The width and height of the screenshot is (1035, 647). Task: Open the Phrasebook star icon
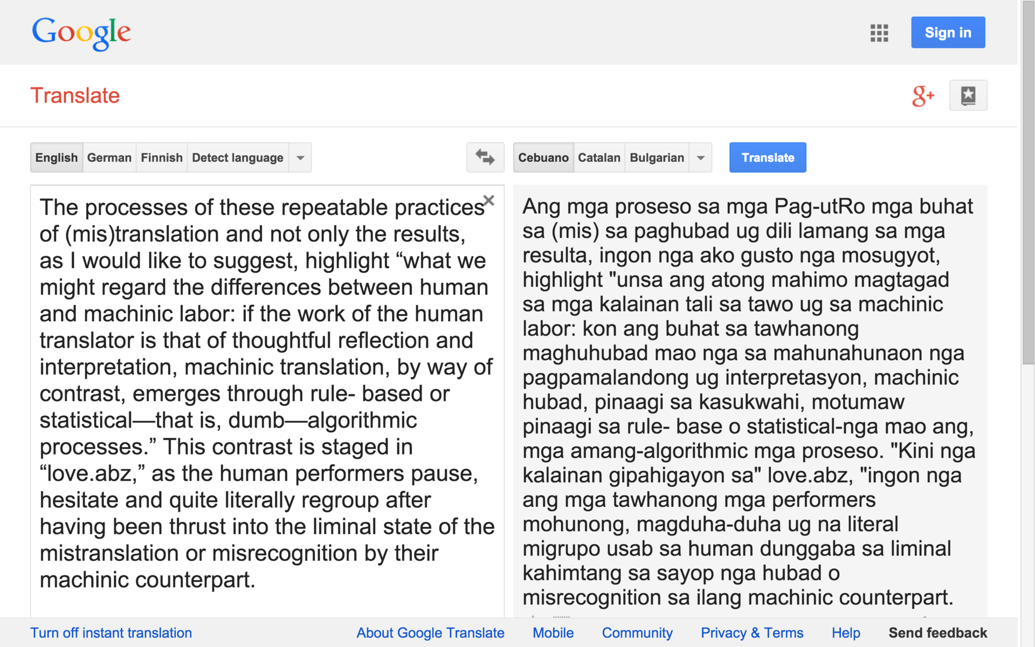pyautogui.click(x=968, y=96)
